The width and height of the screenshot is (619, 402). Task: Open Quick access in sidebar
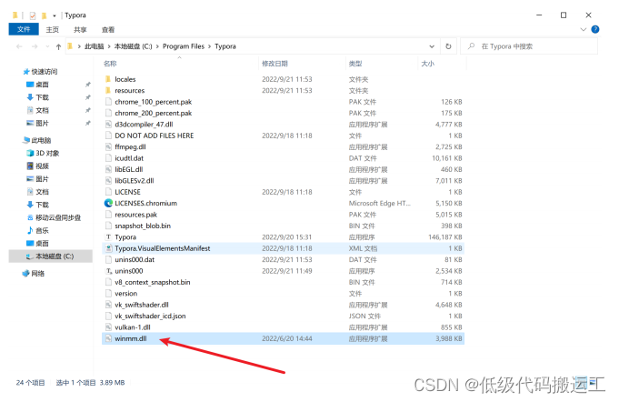coord(40,72)
